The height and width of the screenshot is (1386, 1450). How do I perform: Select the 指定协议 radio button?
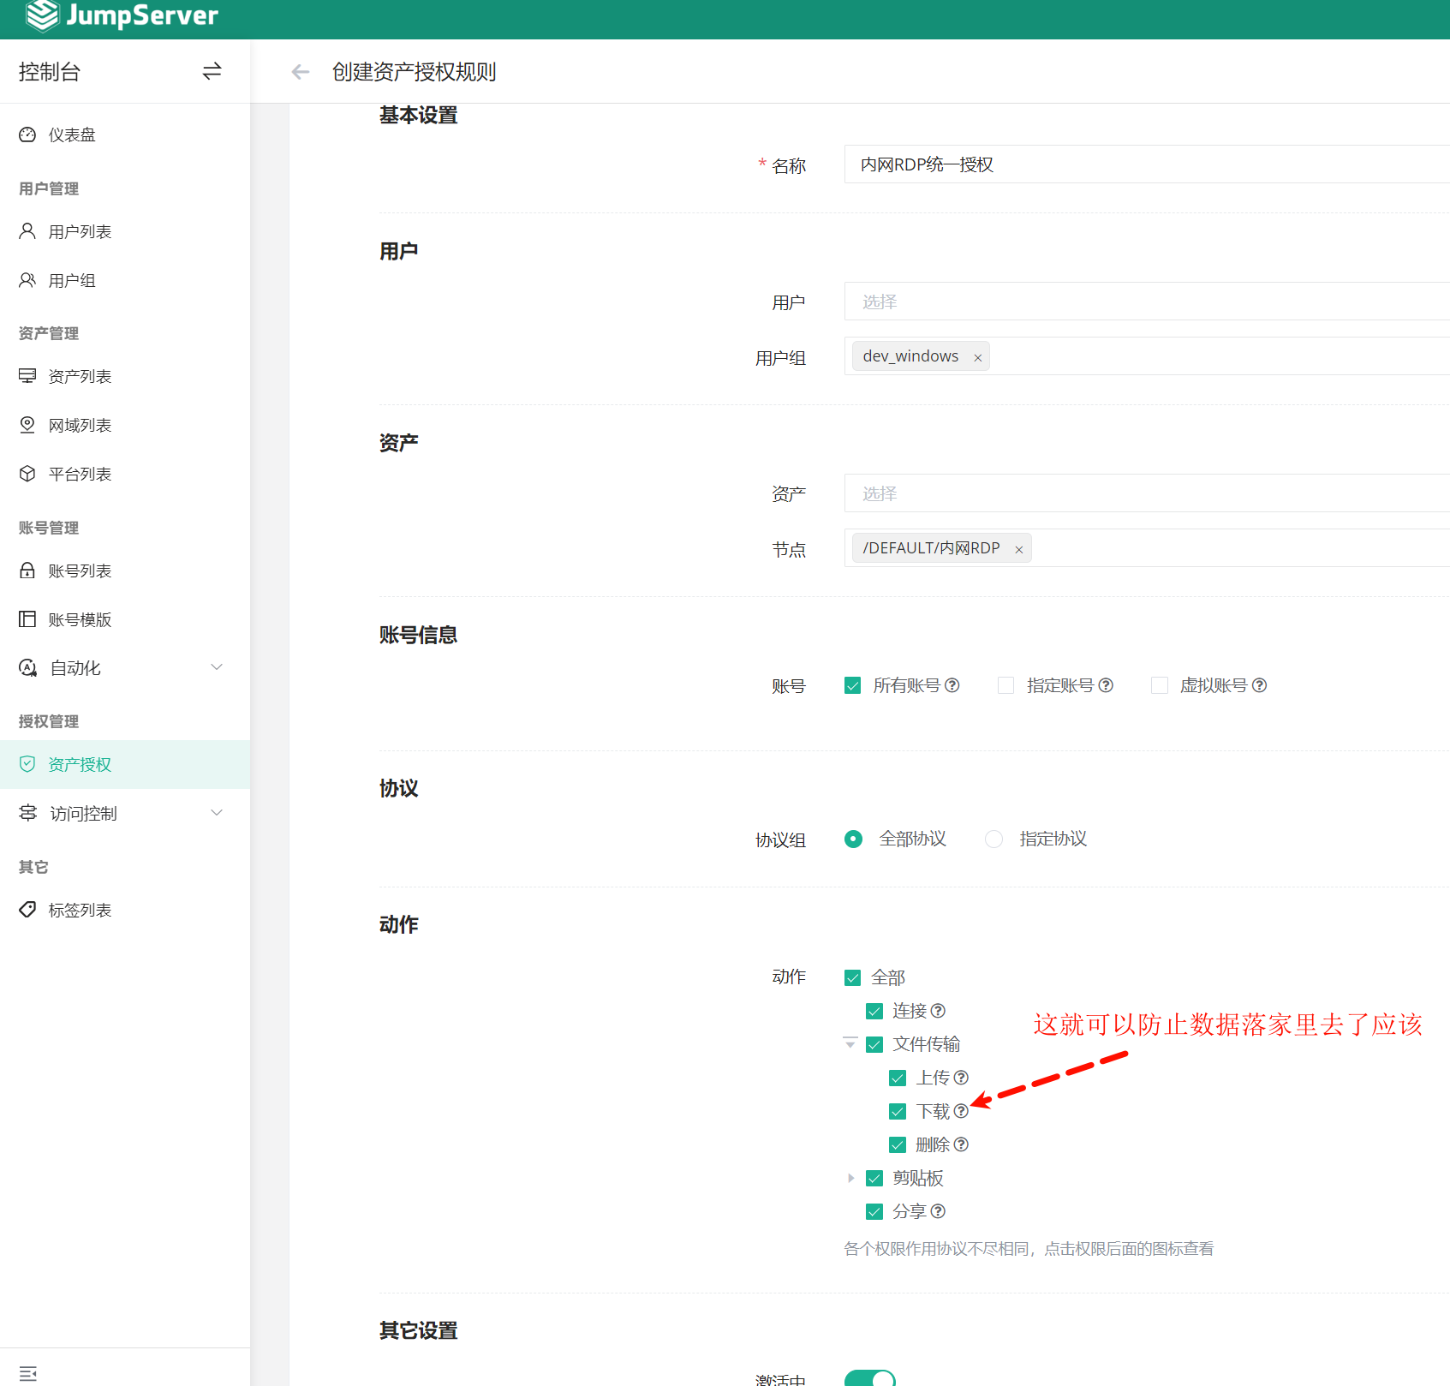994,839
